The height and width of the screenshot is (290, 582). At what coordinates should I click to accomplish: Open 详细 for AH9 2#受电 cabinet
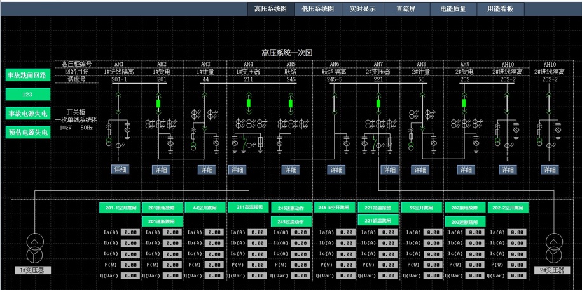coord(466,169)
